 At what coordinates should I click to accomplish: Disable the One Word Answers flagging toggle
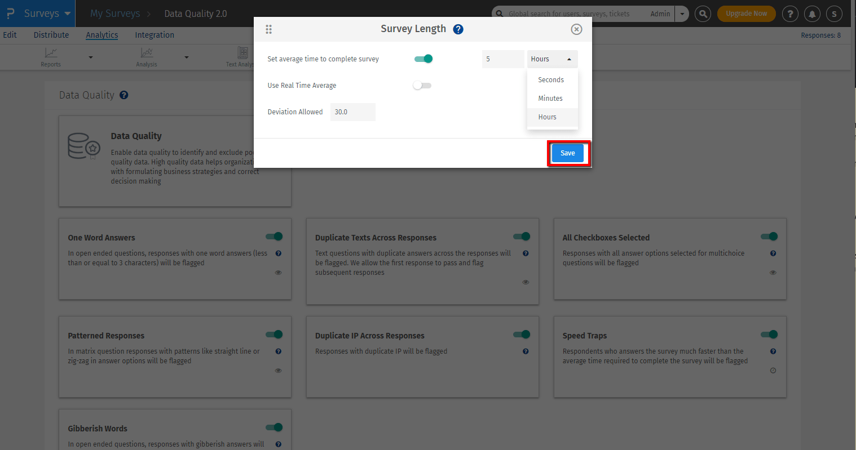pos(274,237)
